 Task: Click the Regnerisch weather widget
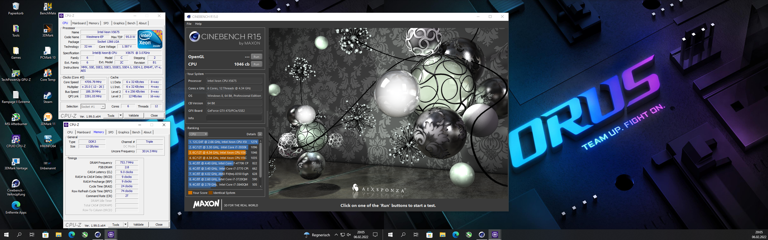(x=317, y=235)
